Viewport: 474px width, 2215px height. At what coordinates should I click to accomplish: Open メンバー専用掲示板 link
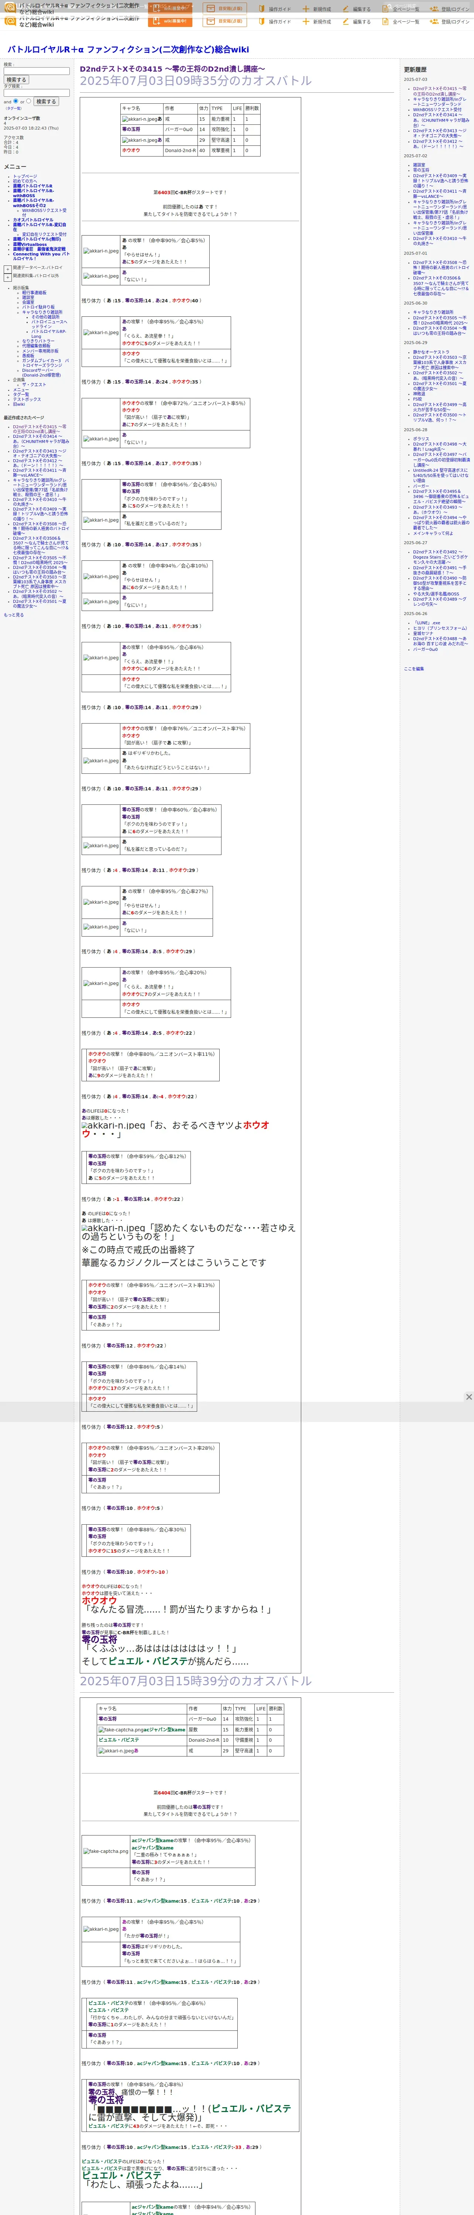coord(41,351)
